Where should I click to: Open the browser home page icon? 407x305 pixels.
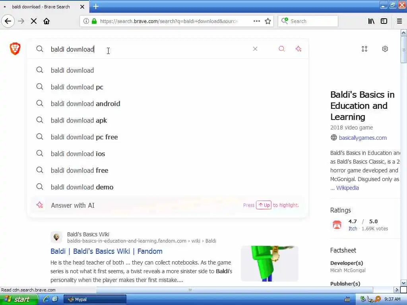point(47,21)
